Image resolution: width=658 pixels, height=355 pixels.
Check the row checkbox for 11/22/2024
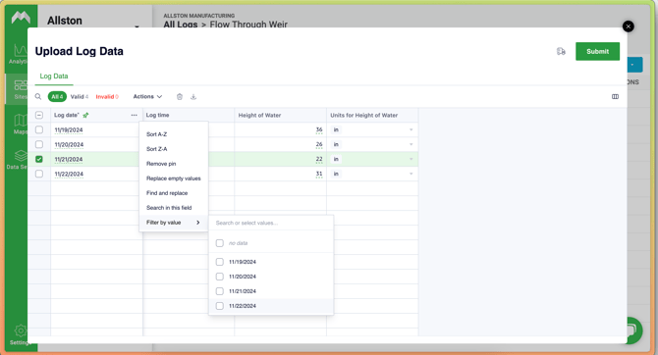[39, 174]
